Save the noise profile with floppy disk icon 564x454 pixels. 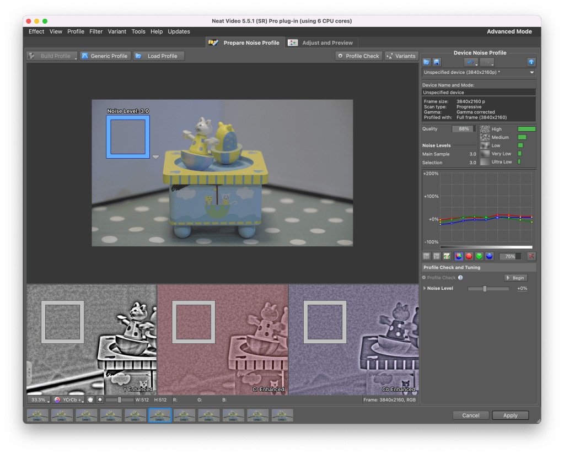click(x=437, y=62)
